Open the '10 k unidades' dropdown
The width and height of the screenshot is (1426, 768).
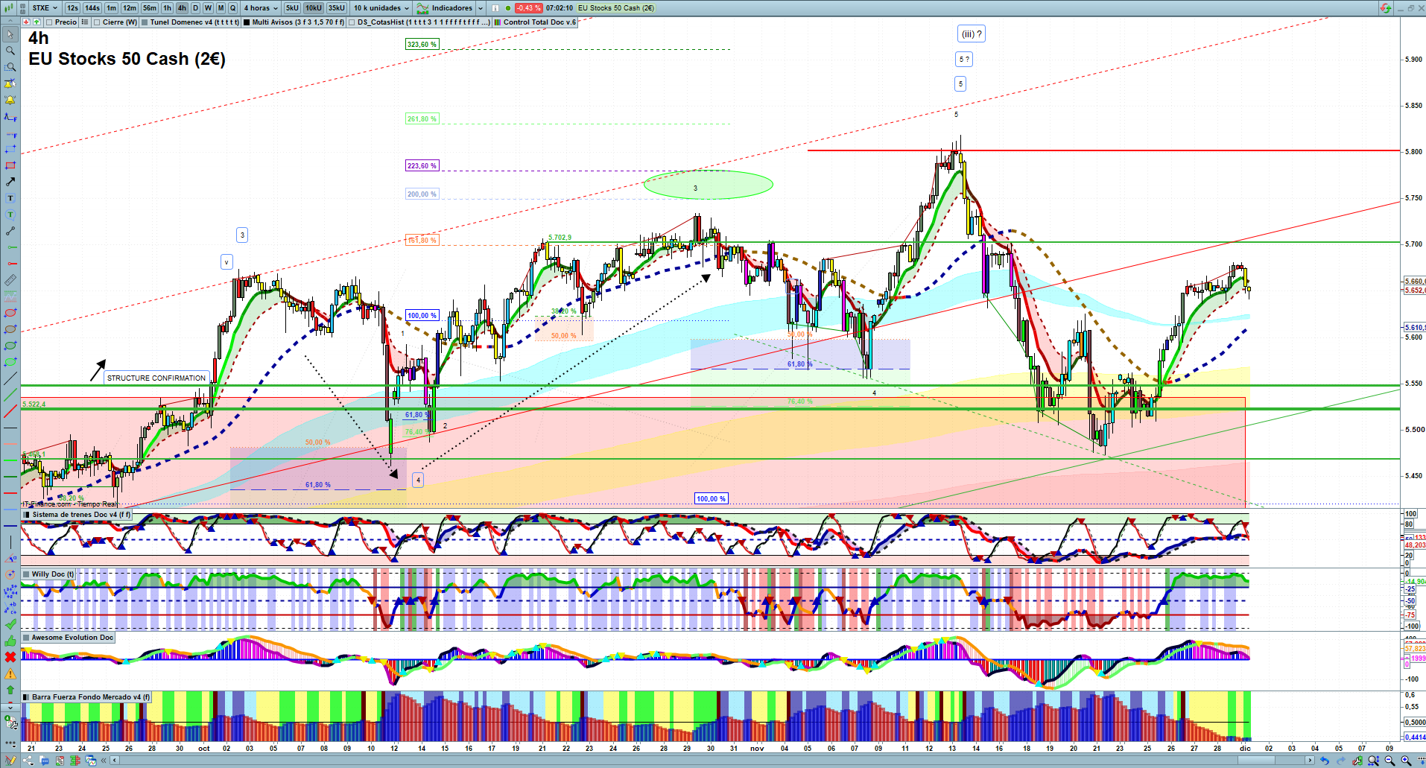381,8
